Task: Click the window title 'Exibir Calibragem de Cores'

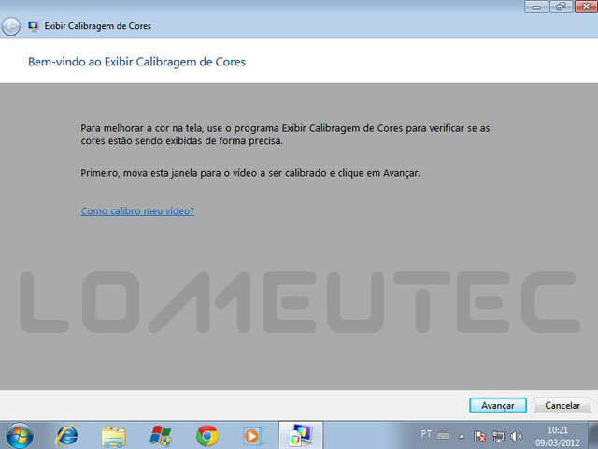Action: [x=97, y=26]
